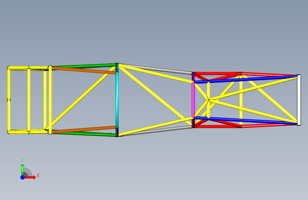
Task: Pick the yellow diagonal between cyan and magenta tubes
Action: click(x=155, y=95)
